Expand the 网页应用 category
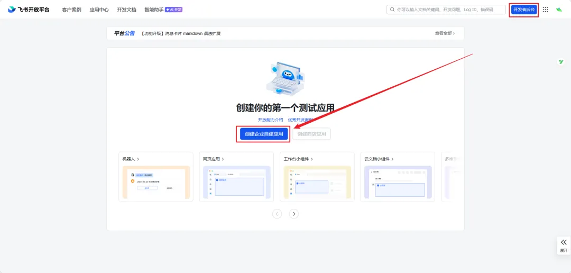The width and height of the screenshot is (571, 273). 214,159
